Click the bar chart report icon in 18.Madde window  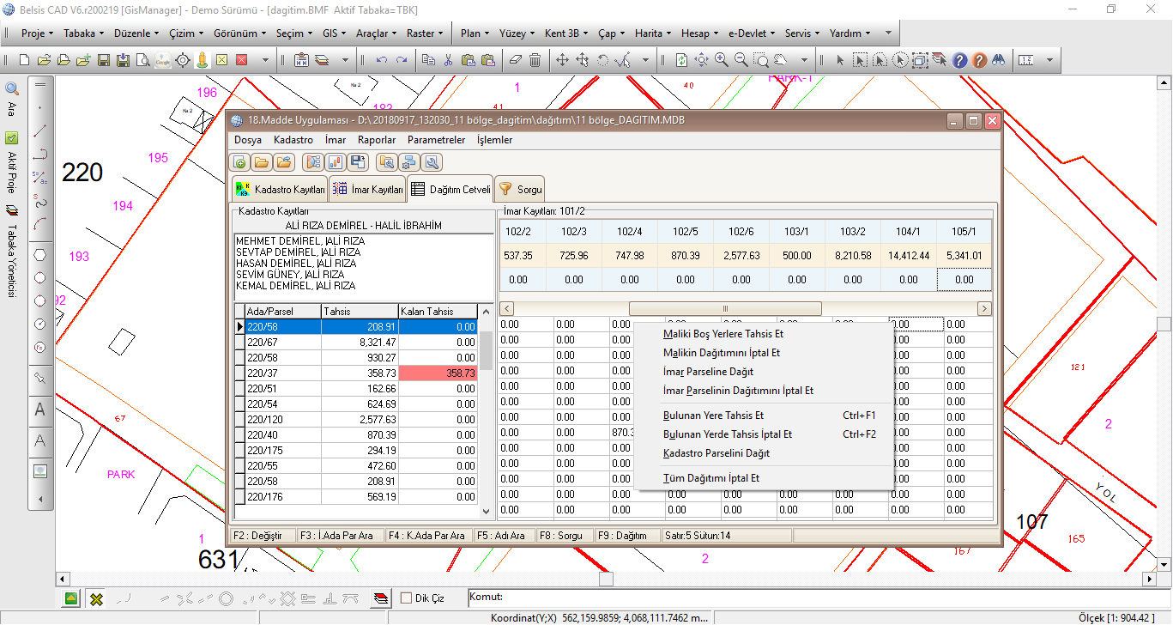(x=336, y=161)
